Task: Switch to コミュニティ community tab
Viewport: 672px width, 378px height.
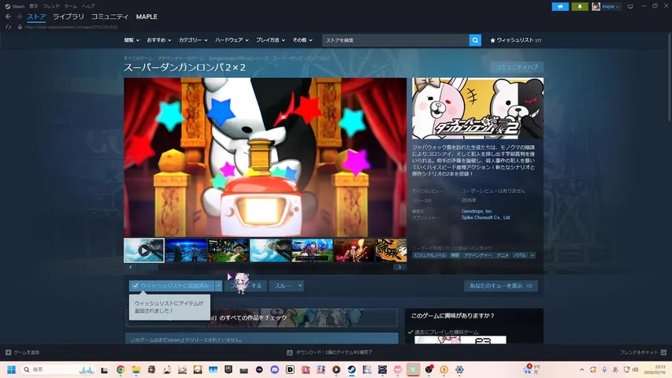Action: pos(110,17)
